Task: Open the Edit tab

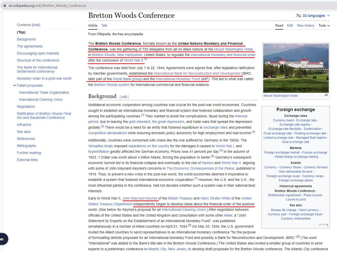Action: [x=290, y=26]
